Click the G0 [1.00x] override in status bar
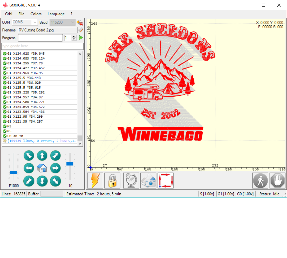 (245, 194)
